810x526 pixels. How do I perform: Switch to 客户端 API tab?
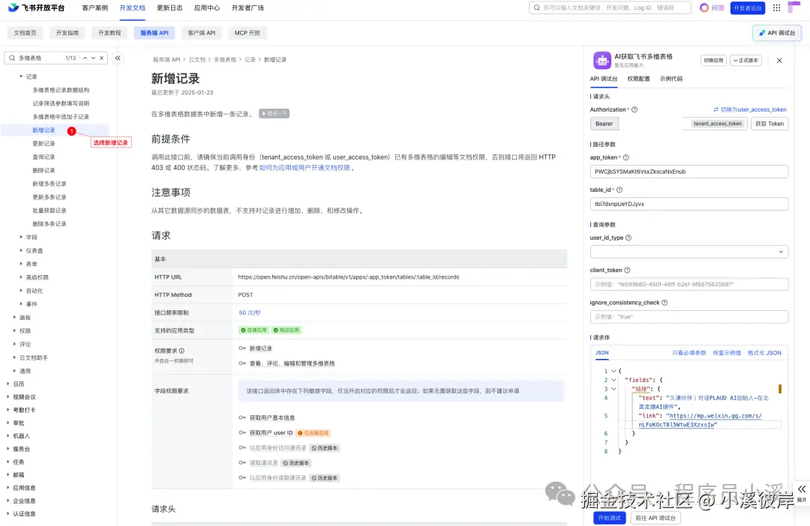coord(202,32)
